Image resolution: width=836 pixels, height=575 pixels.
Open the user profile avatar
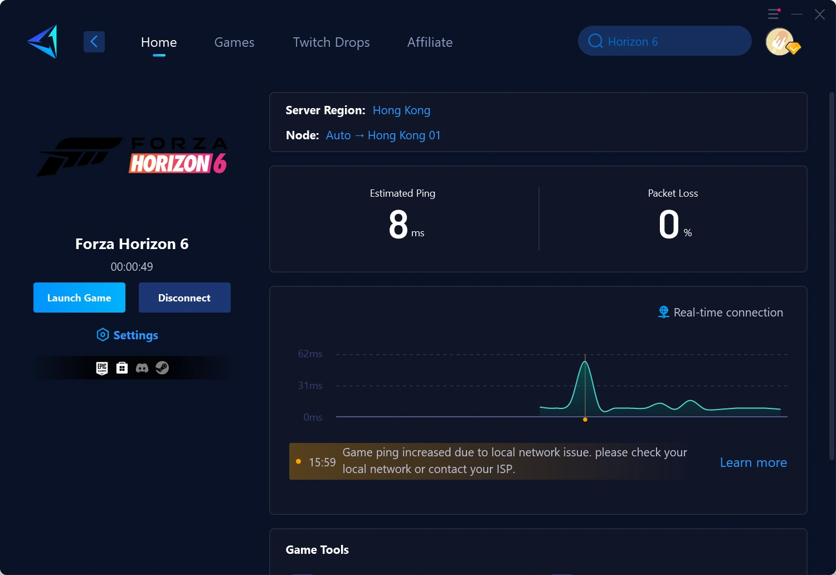[780, 42]
